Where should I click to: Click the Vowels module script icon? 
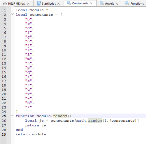[101, 3]
